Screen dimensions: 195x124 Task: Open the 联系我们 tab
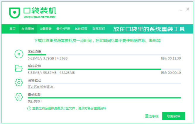(x=99, y=29)
